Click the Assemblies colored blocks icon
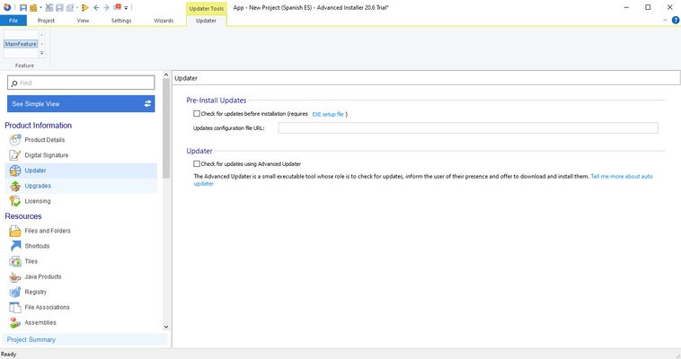Image resolution: width=681 pixels, height=359 pixels. (x=15, y=322)
